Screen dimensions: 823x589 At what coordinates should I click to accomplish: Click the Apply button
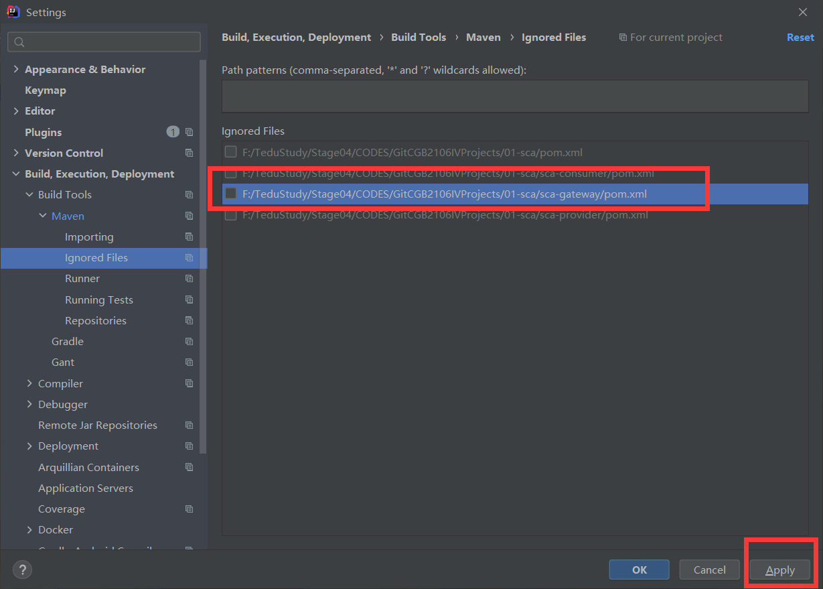780,570
